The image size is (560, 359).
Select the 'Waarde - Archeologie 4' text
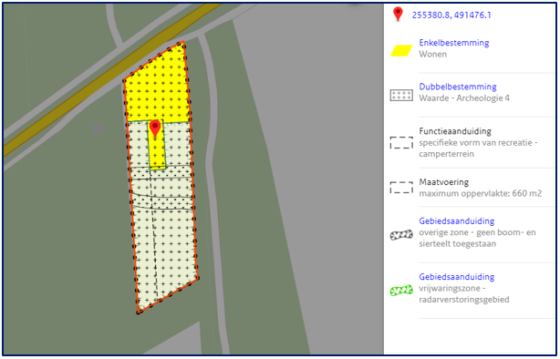pos(464,98)
